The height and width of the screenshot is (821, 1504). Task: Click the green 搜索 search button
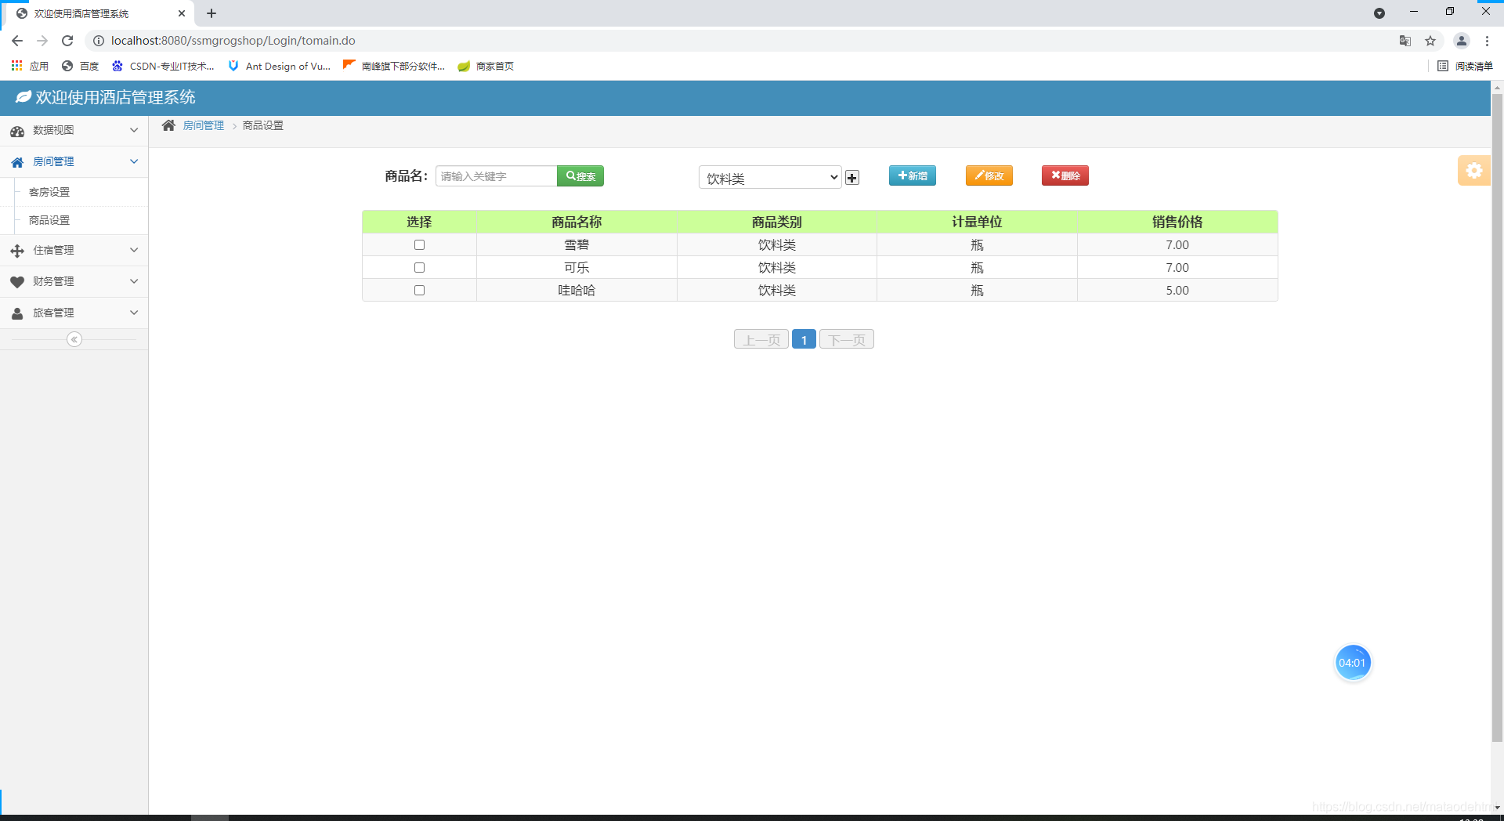[580, 175]
